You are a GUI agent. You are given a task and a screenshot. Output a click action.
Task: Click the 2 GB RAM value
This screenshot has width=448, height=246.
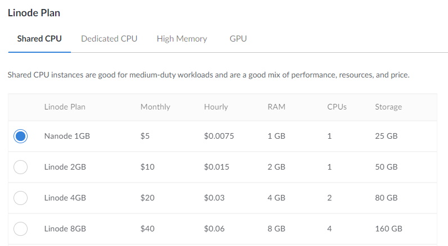[x=276, y=167]
